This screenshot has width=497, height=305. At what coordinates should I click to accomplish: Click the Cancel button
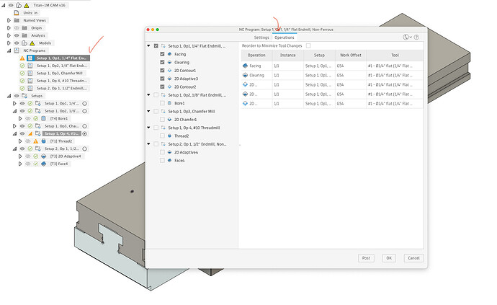tap(413, 257)
